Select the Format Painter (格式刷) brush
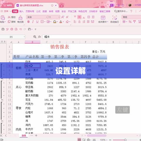 [21, 18]
